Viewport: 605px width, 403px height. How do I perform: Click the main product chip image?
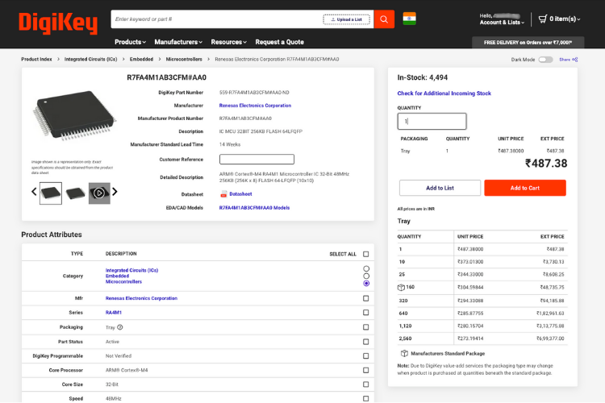[73, 115]
